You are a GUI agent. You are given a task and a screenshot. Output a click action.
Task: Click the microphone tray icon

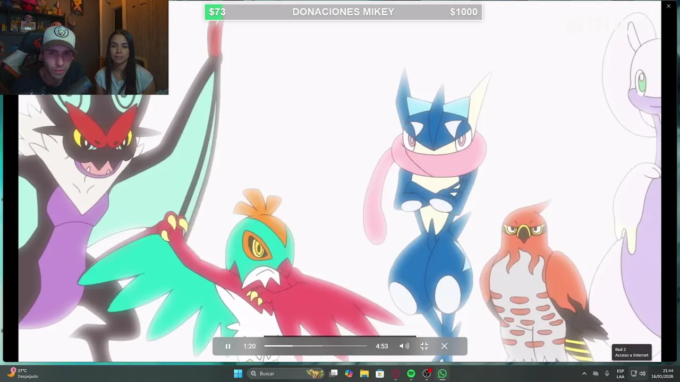(607, 374)
